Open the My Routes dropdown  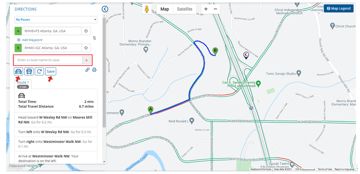click(x=56, y=19)
